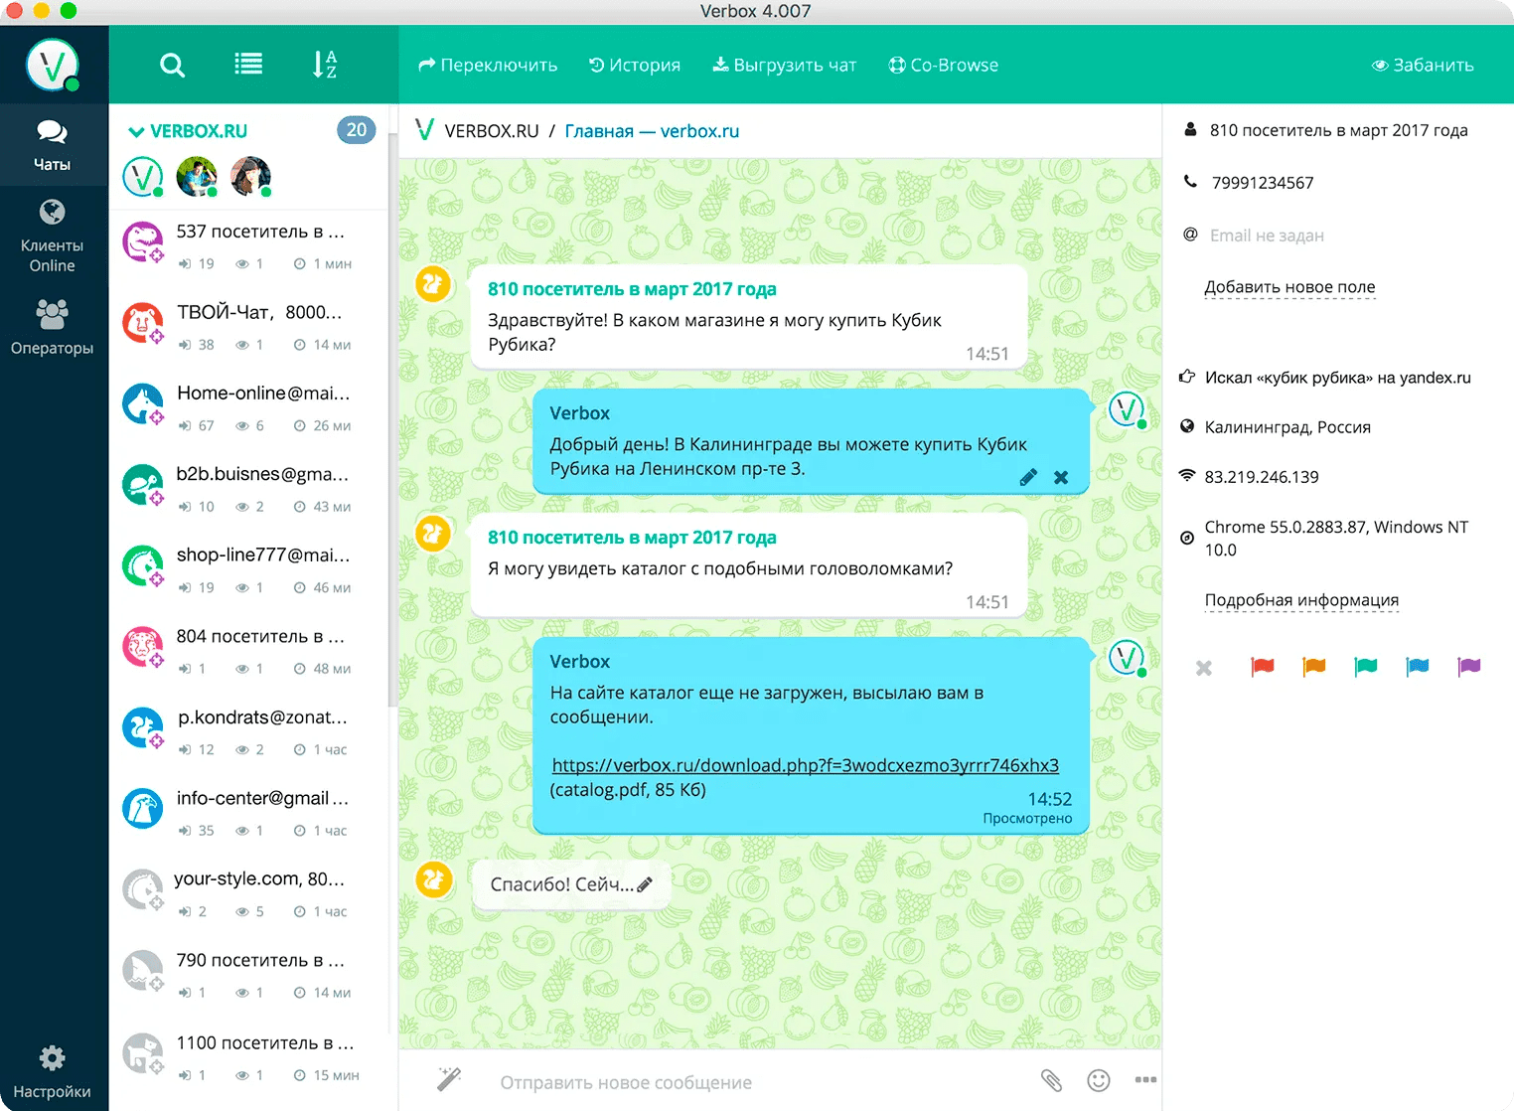The image size is (1514, 1111).
Task: Open Настройки at sidebar bottom
Action: 53,1072
